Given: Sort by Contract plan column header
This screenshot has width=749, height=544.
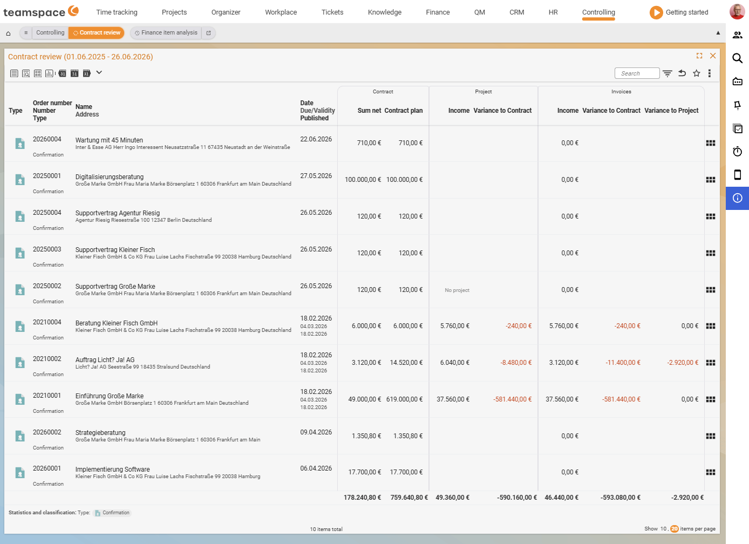Looking at the screenshot, I should pos(404,111).
